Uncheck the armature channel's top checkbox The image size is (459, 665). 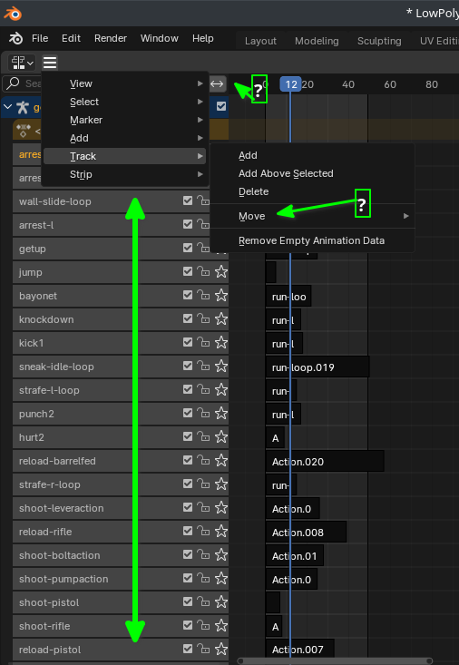(221, 106)
